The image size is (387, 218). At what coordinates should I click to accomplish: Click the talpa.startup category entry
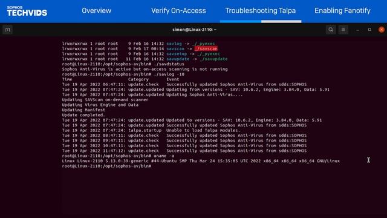145,130
